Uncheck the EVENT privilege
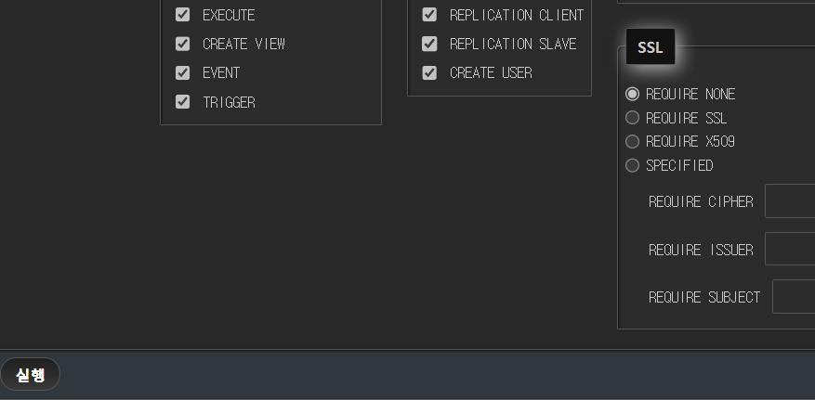 tap(183, 72)
